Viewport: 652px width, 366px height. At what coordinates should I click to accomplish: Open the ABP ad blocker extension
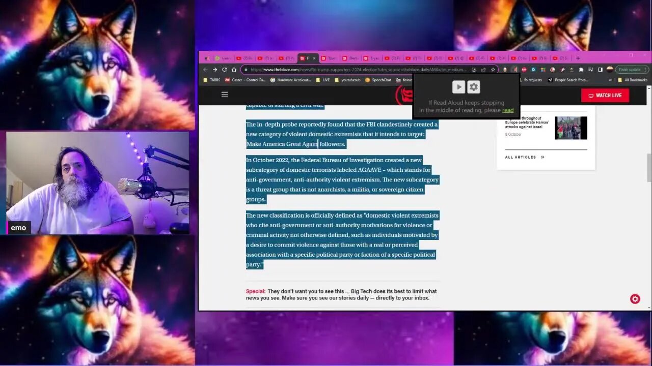(524, 70)
